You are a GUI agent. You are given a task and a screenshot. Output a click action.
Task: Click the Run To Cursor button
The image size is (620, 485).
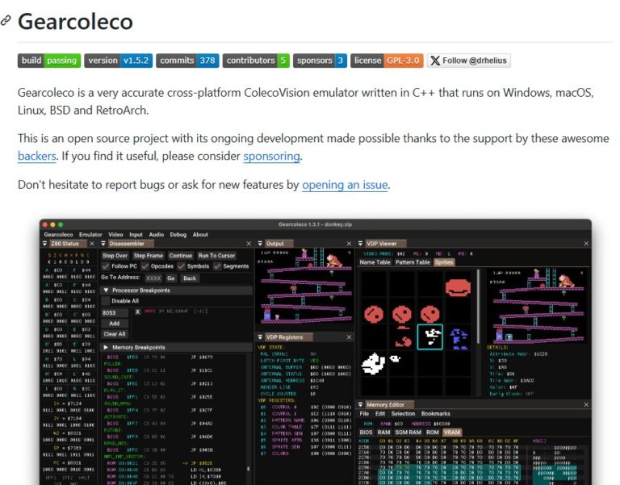[x=216, y=256]
